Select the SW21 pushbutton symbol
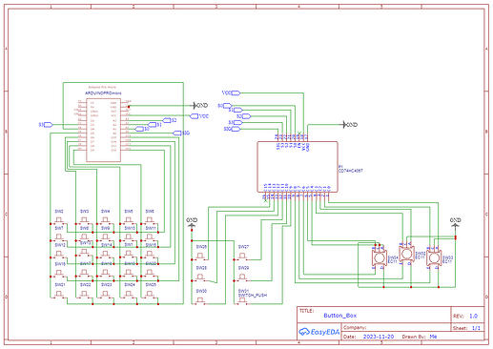Image resolution: width=493 pixels, height=349 pixels. (x=59, y=295)
